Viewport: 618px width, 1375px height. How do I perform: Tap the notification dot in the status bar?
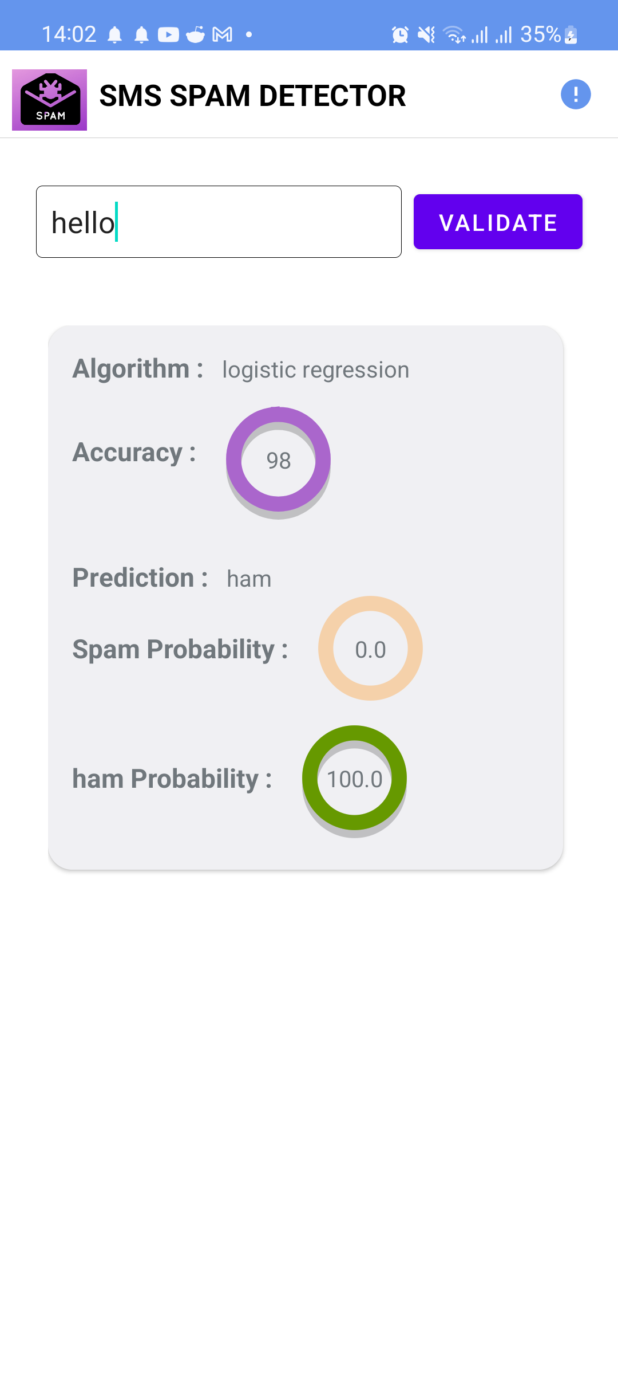pyautogui.click(x=248, y=36)
